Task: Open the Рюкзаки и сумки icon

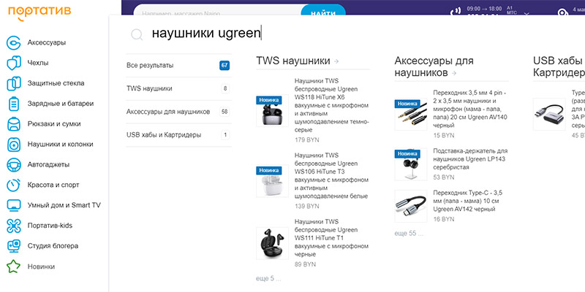Action: (x=14, y=124)
